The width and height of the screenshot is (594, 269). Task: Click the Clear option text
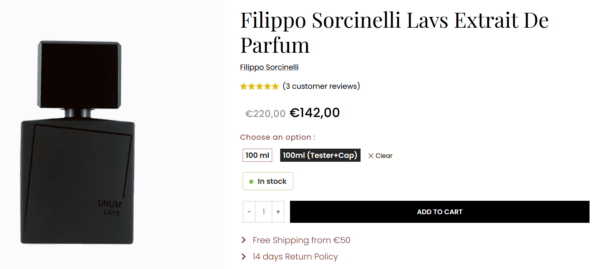click(x=384, y=156)
